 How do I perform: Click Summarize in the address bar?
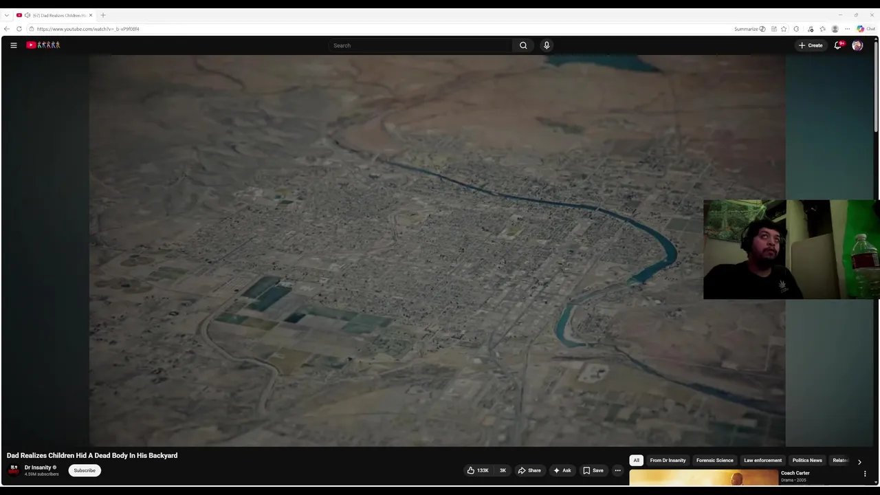[x=749, y=29]
